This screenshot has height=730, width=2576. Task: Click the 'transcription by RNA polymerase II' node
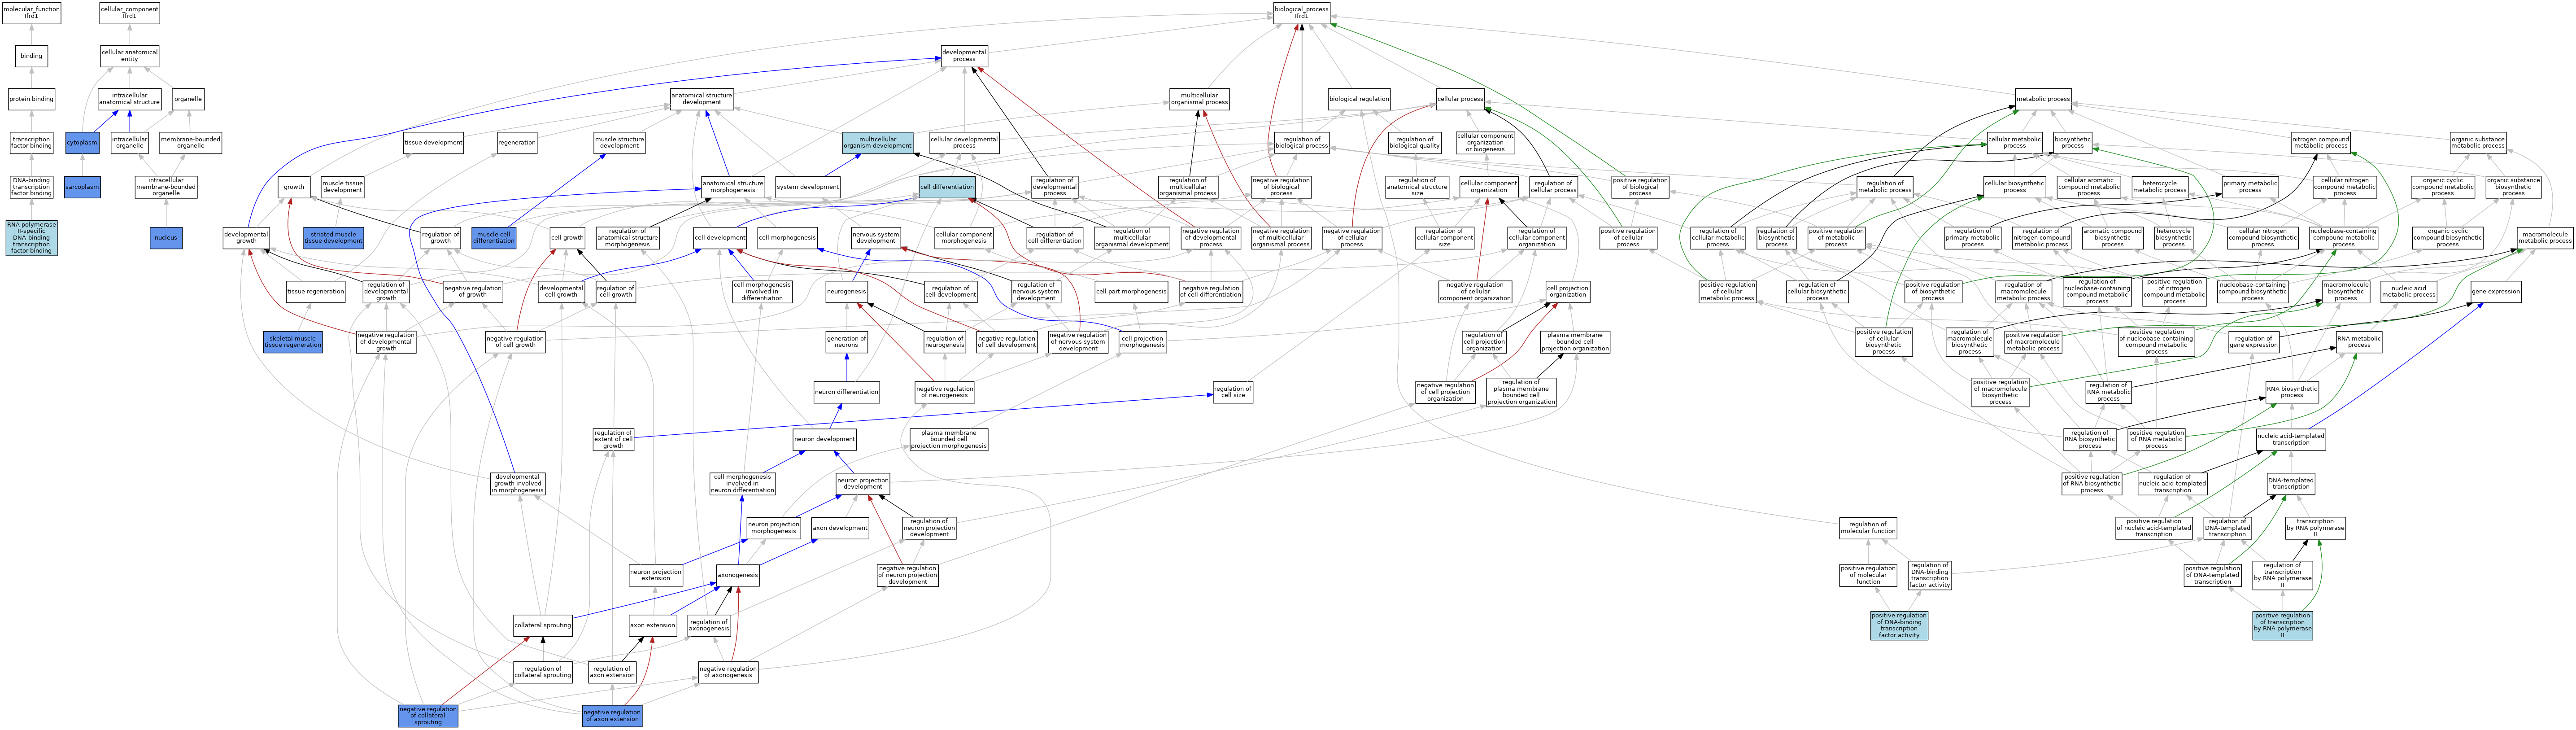(x=2315, y=528)
